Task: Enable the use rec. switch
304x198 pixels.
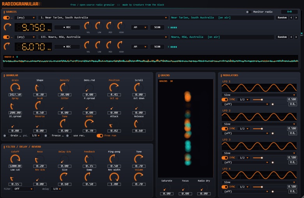Action: tap(69, 136)
